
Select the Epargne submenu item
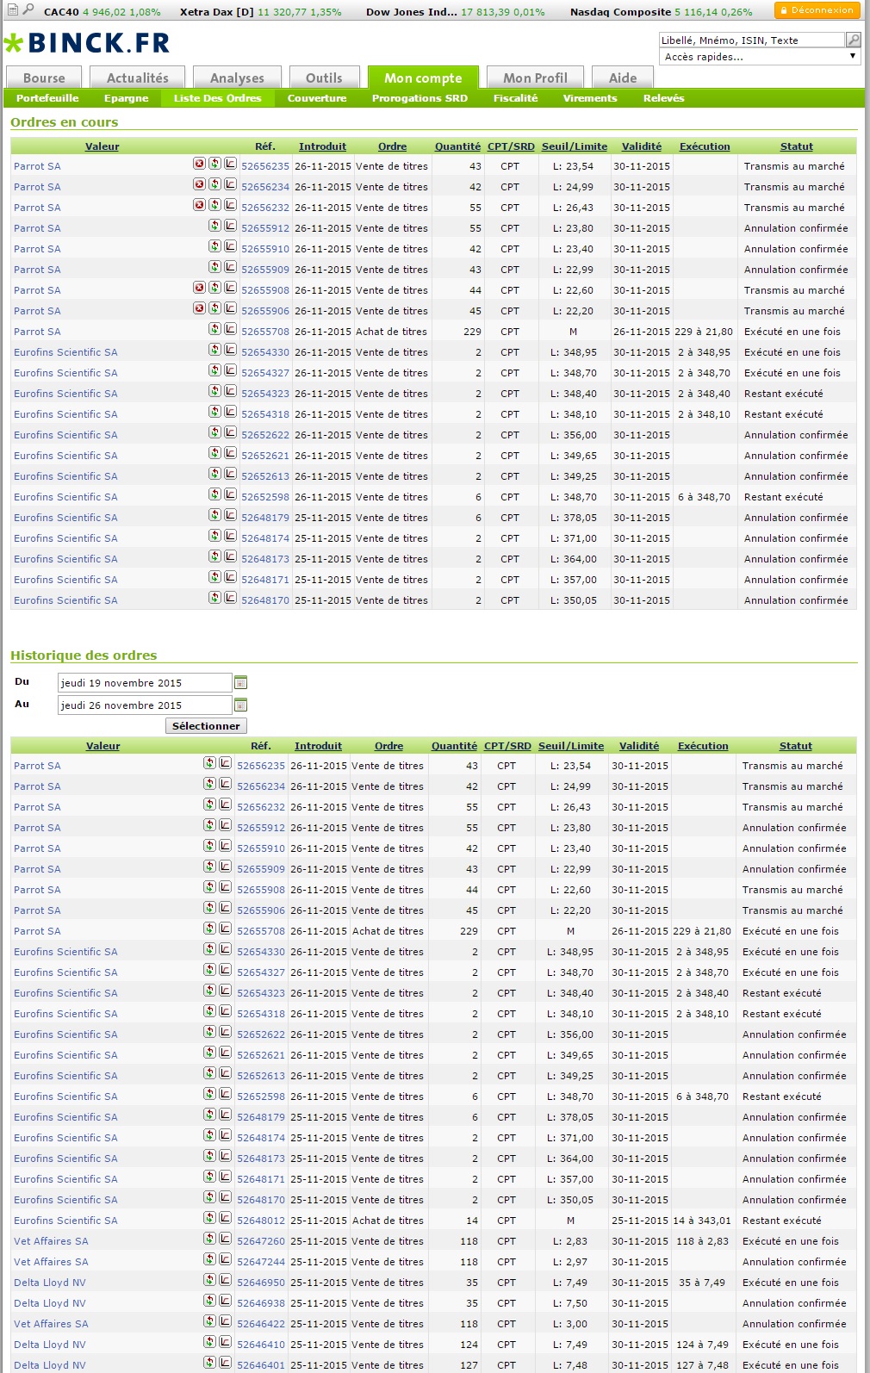127,98
